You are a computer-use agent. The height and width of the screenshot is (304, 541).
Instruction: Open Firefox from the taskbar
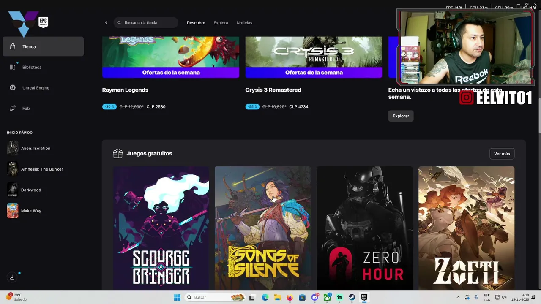pos(290,297)
